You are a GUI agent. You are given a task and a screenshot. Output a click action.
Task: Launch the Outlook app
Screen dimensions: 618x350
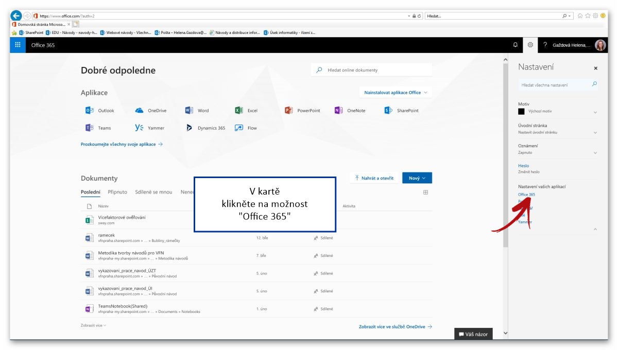pyautogui.click(x=100, y=111)
